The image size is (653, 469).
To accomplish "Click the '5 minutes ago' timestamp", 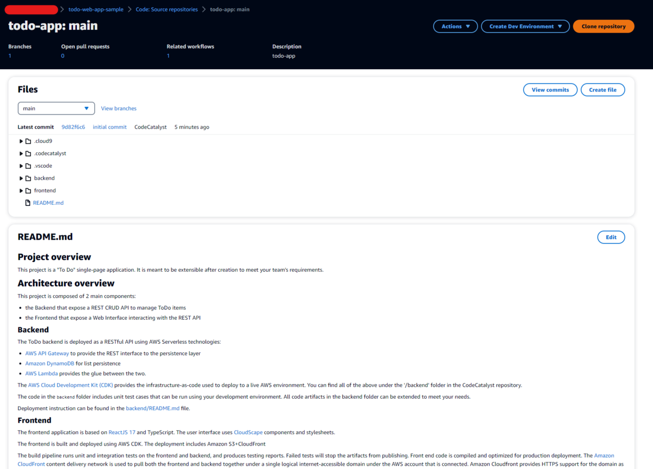I will pyautogui.click(x=192, y=127).
